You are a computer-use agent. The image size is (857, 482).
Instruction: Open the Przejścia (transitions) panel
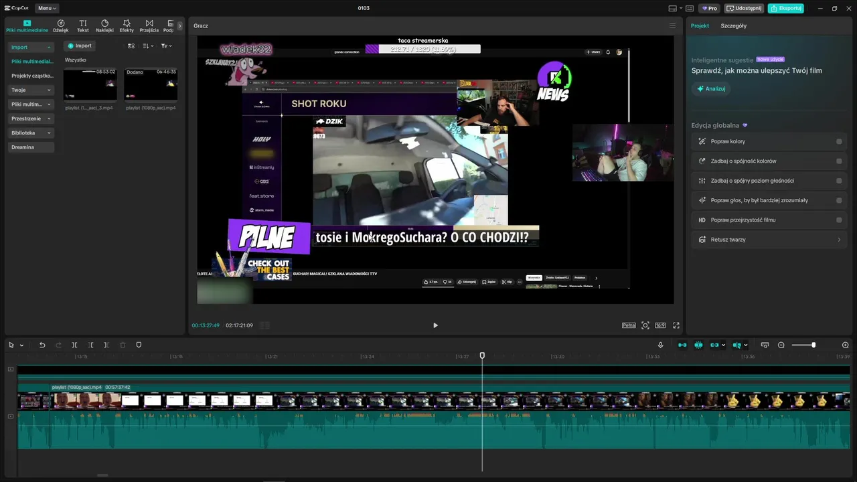149,26
